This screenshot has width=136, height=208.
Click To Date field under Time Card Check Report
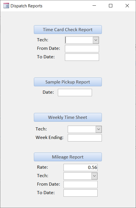point(82,57)
